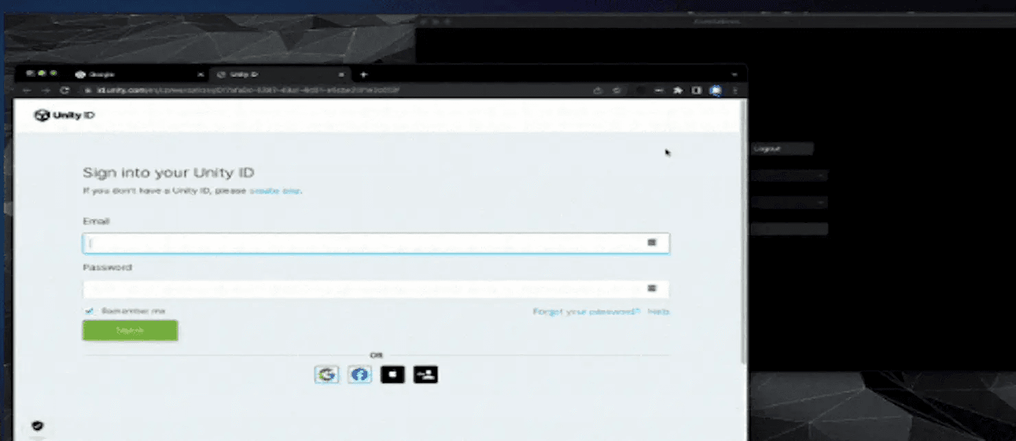
Task: Sign in with the Google icon
Action: coord(327,374)
